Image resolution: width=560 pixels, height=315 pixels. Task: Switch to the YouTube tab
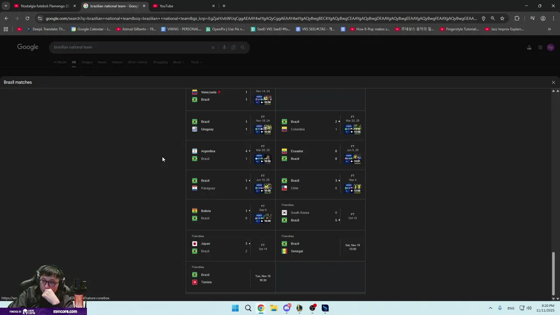click(x=184, y=6)
